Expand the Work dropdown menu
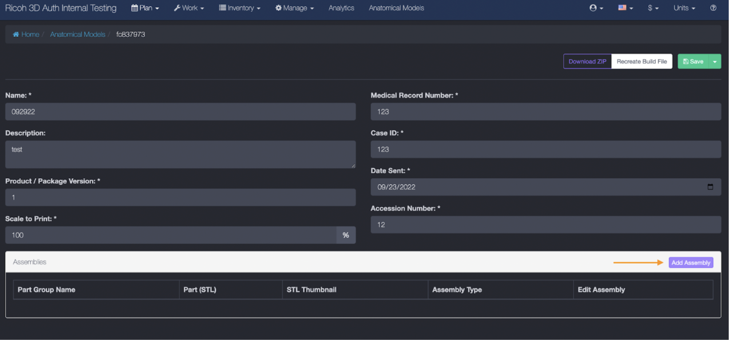The height and width of the screenshot is (340, 730). tap(189, 8)
